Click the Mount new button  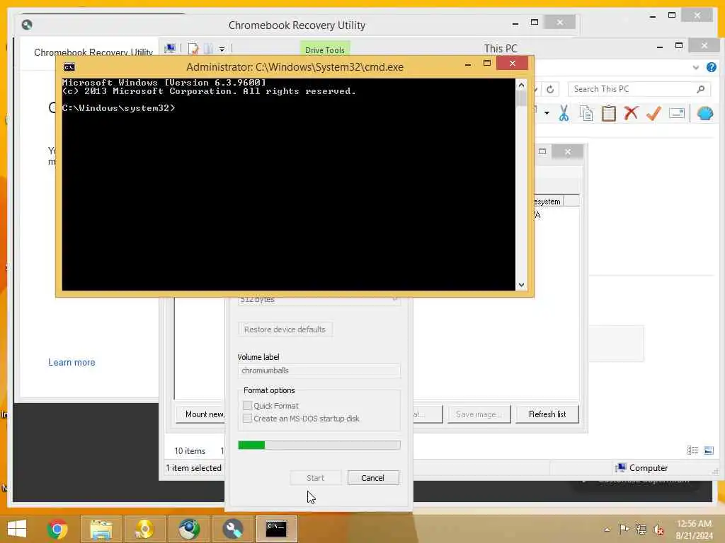(200, 414)
